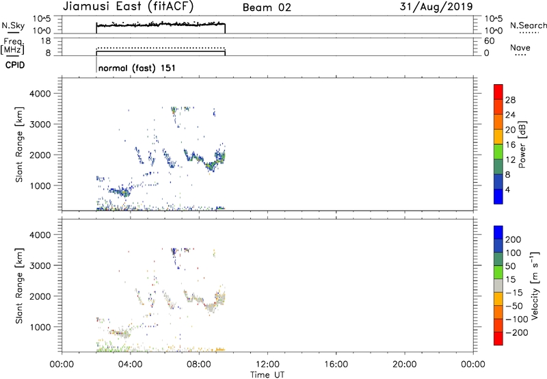
Task: Click the 'Nave' legend label
Action: [520, 47]
